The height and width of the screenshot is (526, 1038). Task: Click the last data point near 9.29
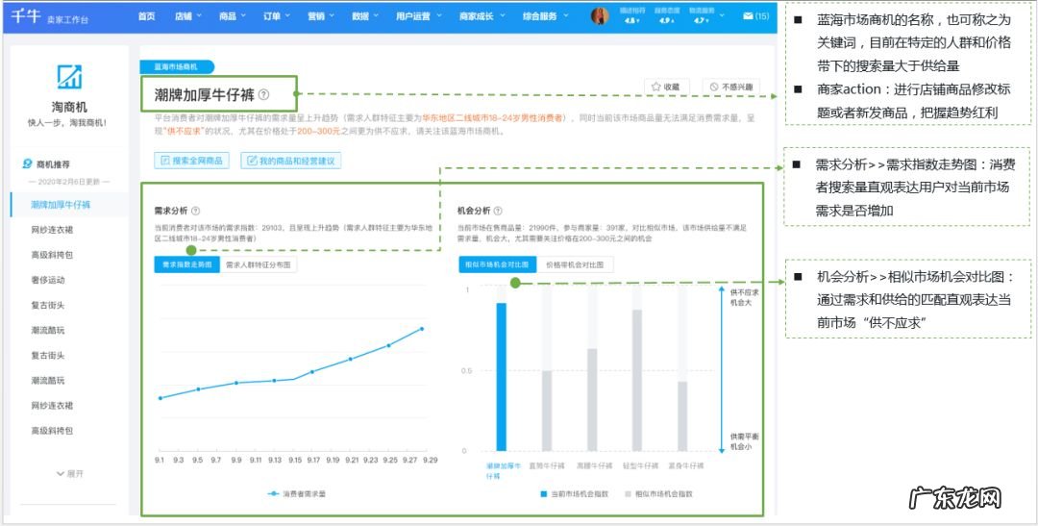pyautogui.click(x=422, y=329)
